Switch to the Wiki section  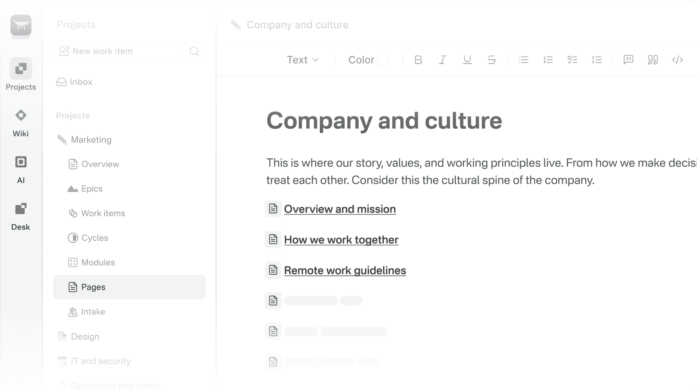tap(21, 123)
